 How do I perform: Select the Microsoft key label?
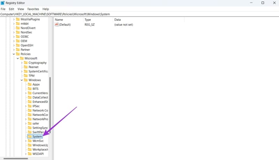tap(31, 58)
